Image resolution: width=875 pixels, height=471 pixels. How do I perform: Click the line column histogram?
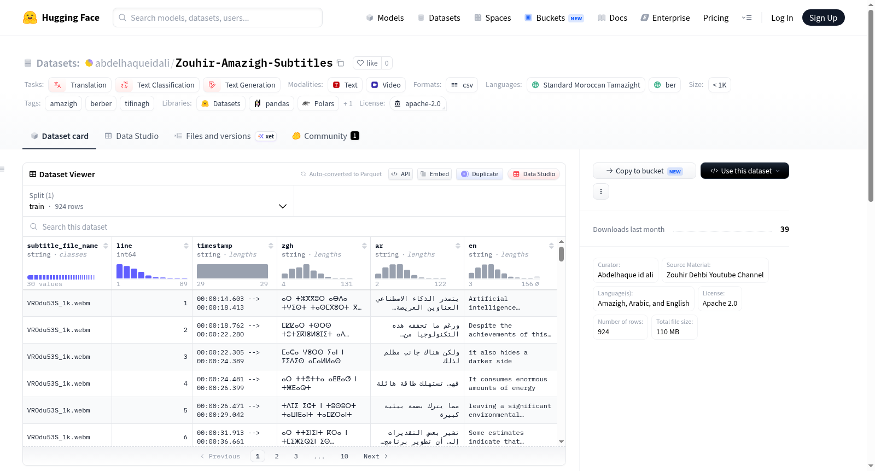tap(152, 271)
